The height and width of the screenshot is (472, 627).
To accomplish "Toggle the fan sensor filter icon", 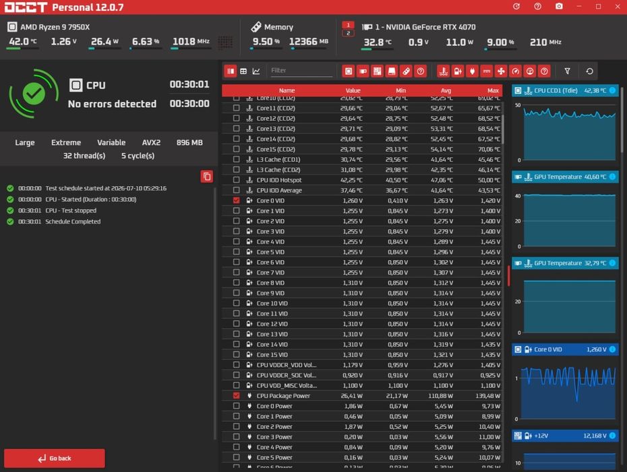I will tap(501, 71).
